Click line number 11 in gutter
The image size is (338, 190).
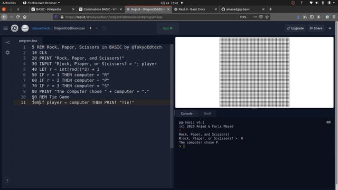pyautogui.click(x=23, y=102)
